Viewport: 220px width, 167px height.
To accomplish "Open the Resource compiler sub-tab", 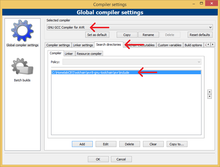I will point(89,54).
